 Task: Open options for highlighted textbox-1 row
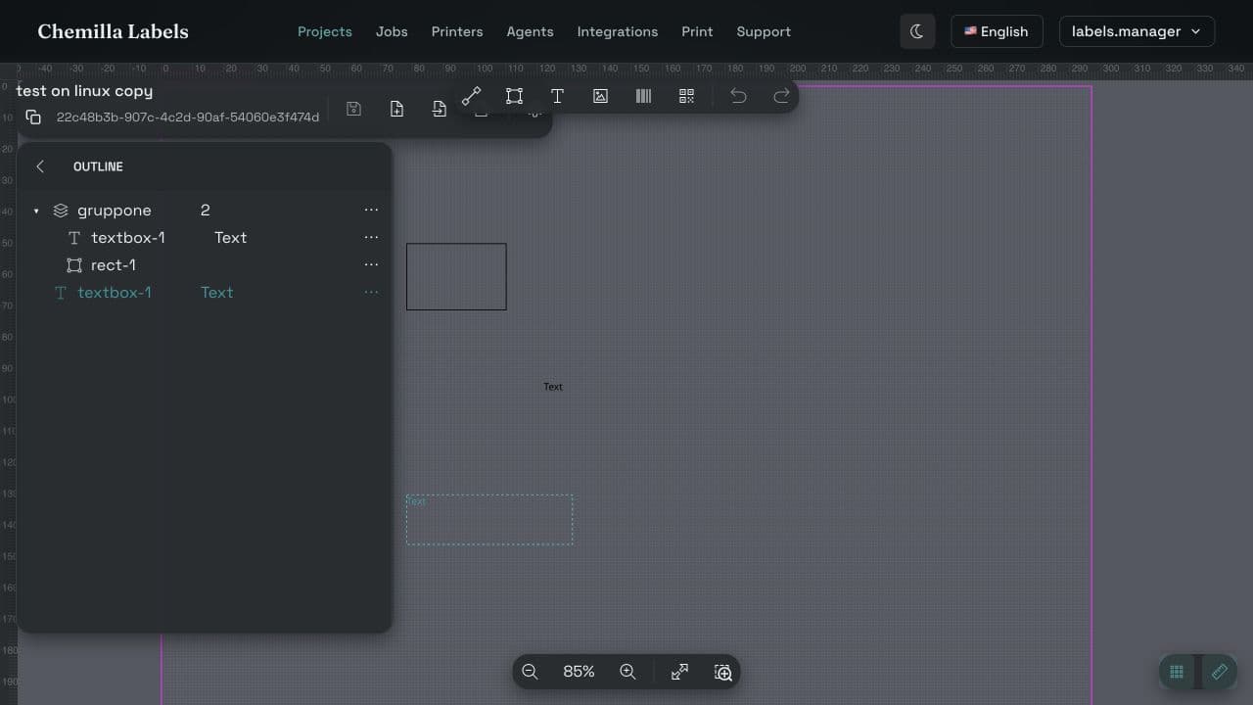point(371,292)
